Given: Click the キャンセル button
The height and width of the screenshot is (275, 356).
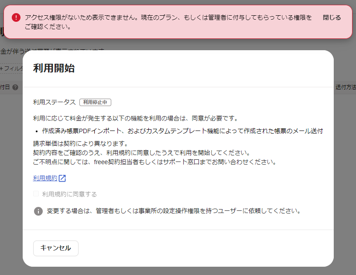Looking at the screenshot, I should point(56,248).
